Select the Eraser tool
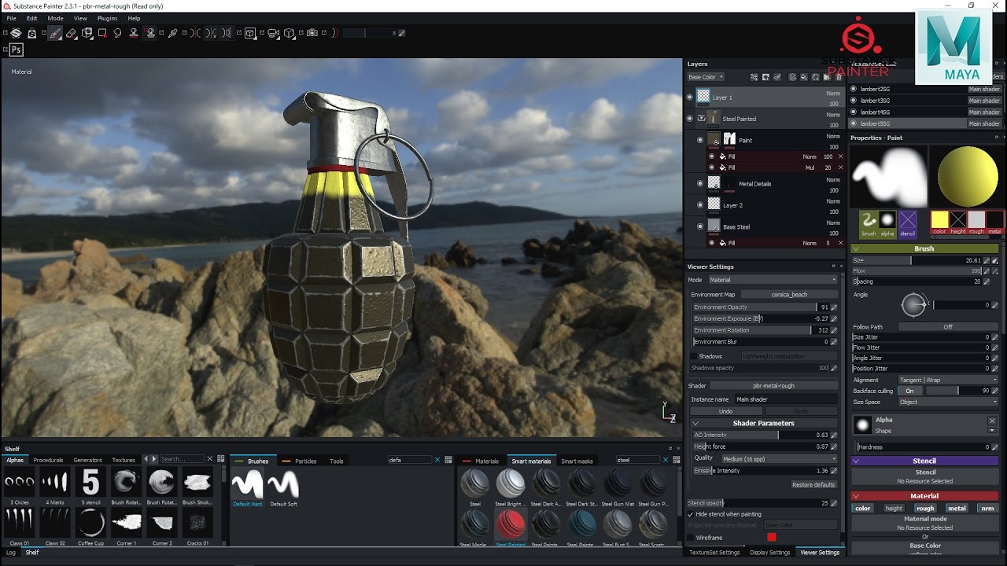This screenshot has width=1007, height=566. [x=71, y=33]
